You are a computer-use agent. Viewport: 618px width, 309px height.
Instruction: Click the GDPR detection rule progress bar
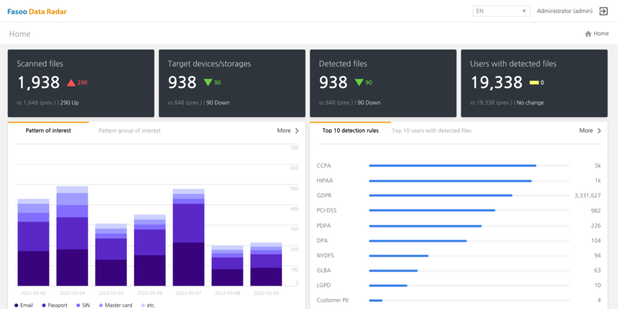click(440, 195)
